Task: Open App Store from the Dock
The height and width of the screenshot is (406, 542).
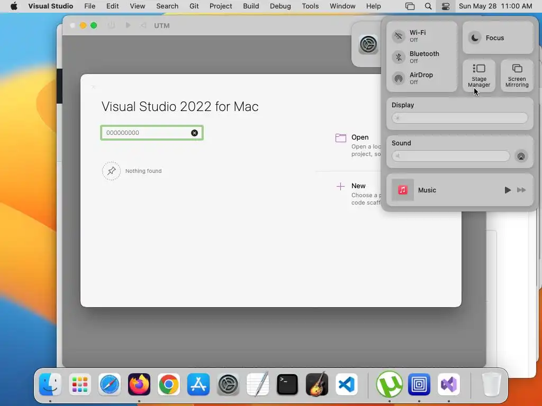Action: point(198,384)
